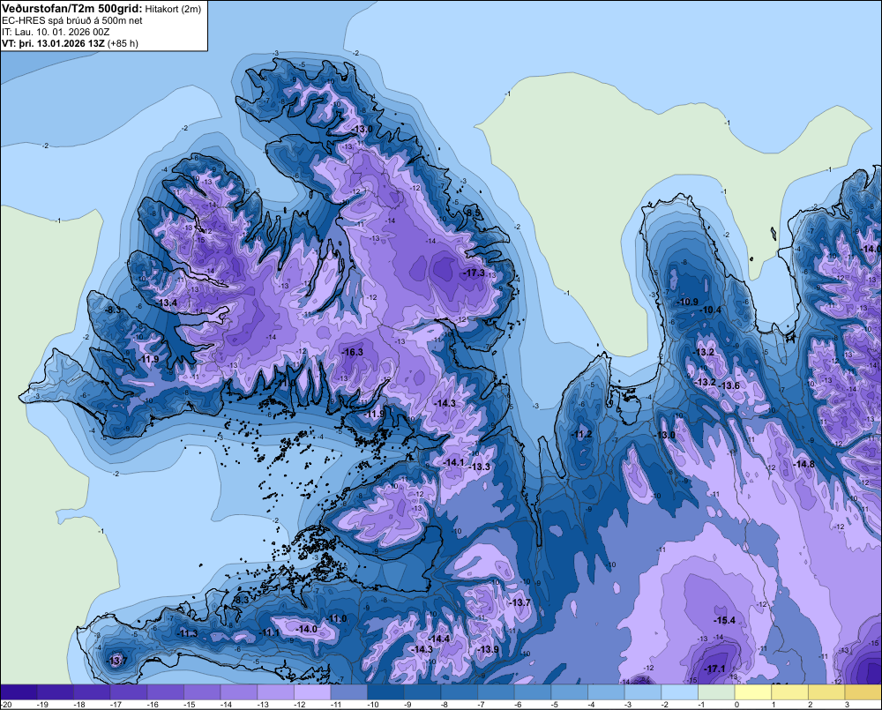The height and width of the screenshot is (710, 882).
Task: Click the -15.4 temperature value
Action: click(724, 621)
